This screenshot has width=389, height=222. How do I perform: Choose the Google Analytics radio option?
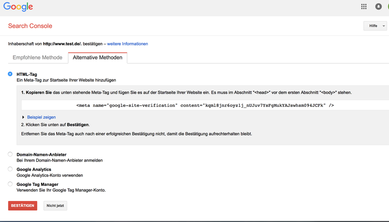(x=10, y=169)
